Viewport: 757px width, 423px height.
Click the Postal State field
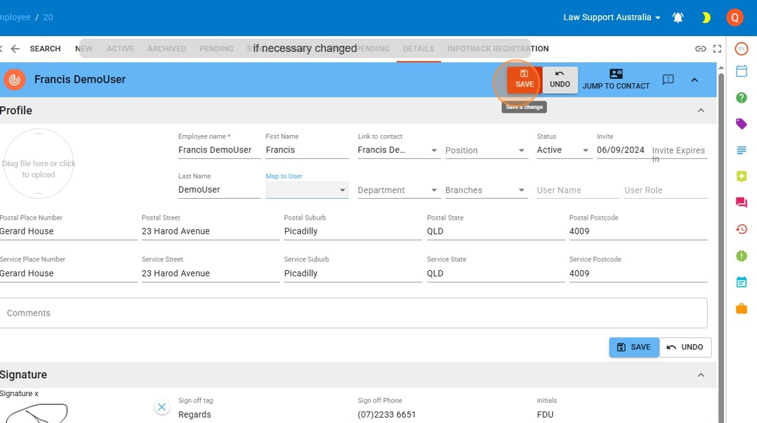click(x=496, y=231)
